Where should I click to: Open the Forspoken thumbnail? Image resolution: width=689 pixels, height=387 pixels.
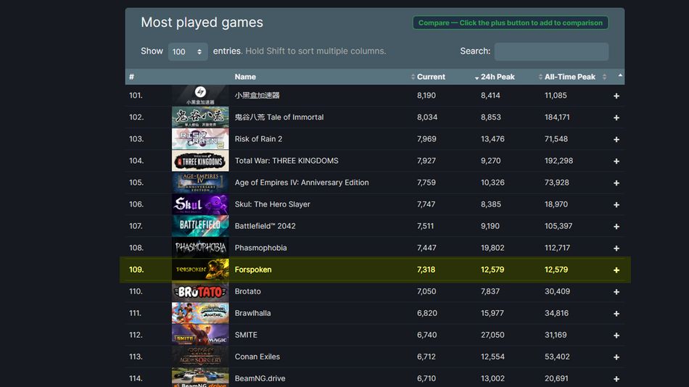coord(200,270)
